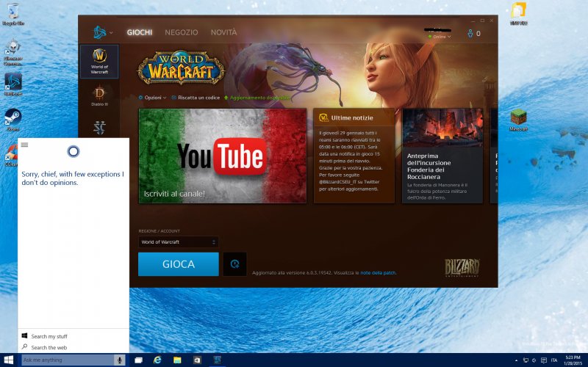
Task: Click the Cortana circle icon
Action: point(73,151)
